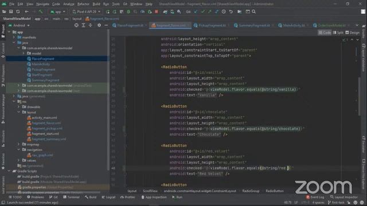Viewport: 367px width, 206px height.
Task: Click the Git push arrow icon
Action: [209, 11]
